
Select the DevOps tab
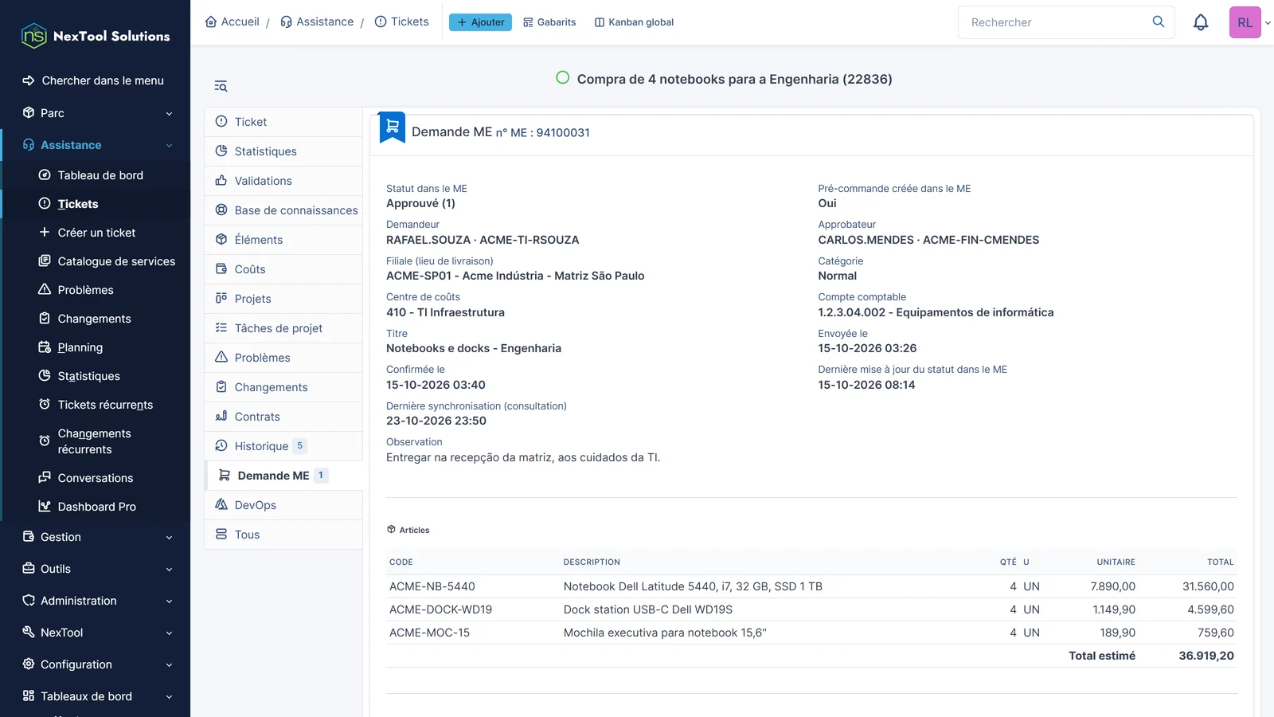283,505
